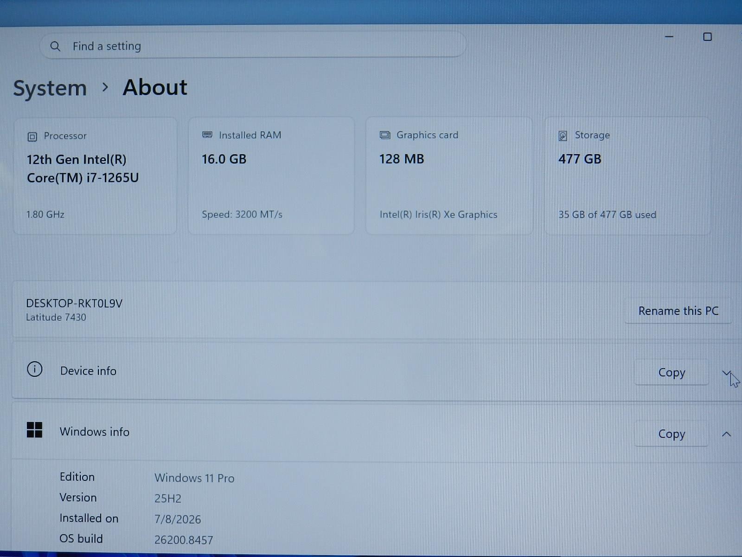
Task: Select the 16.0 GB RAM value
Action: point(224,159)
